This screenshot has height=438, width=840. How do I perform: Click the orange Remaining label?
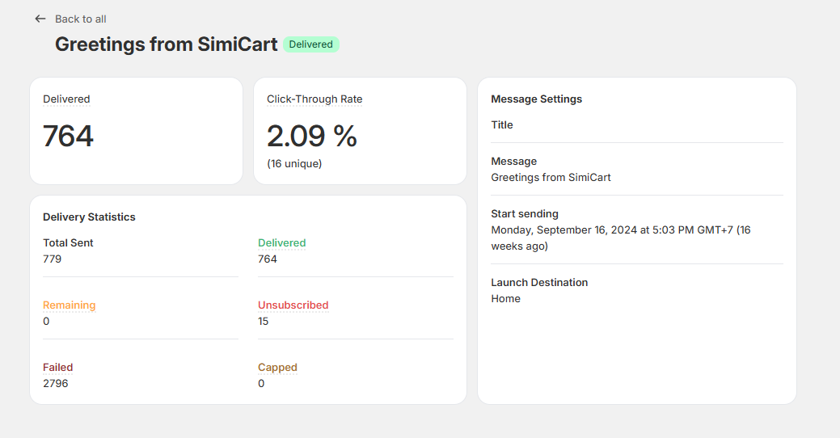coord(69,305)
